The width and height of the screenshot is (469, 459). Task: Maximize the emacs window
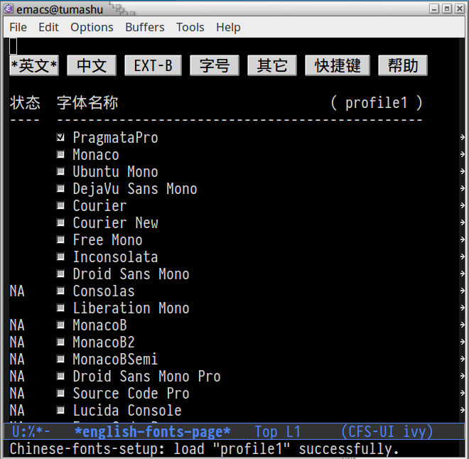coord(447,9)
